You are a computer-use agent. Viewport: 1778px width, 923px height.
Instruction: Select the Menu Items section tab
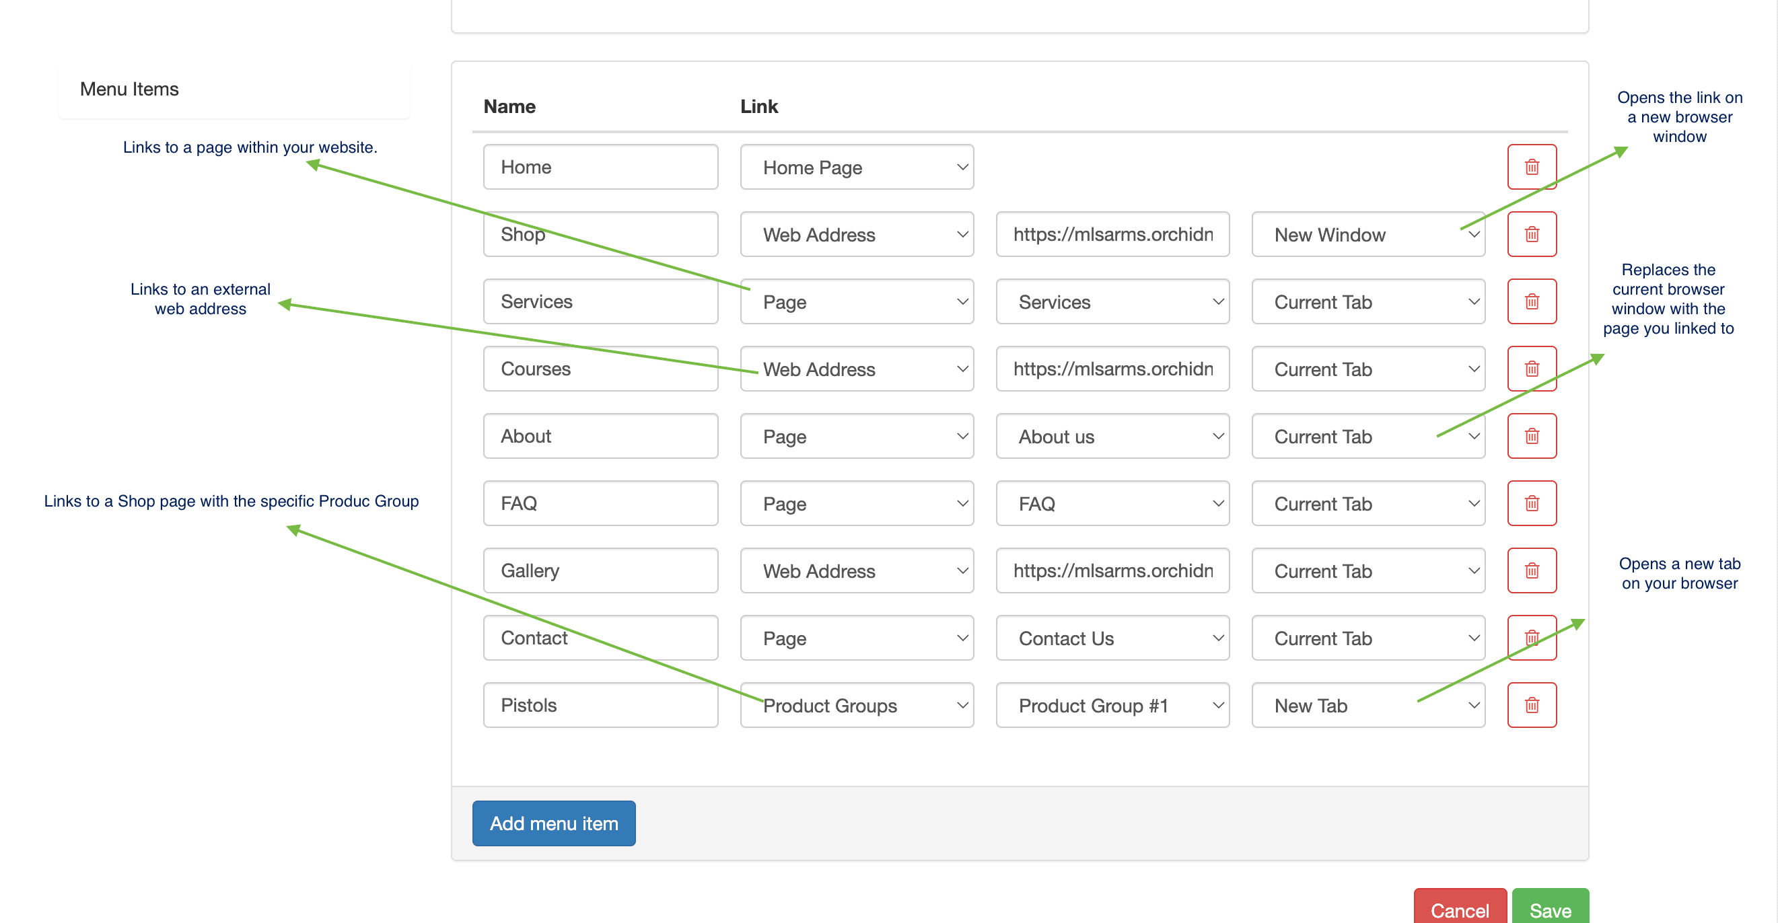click(x=129, y=89)
